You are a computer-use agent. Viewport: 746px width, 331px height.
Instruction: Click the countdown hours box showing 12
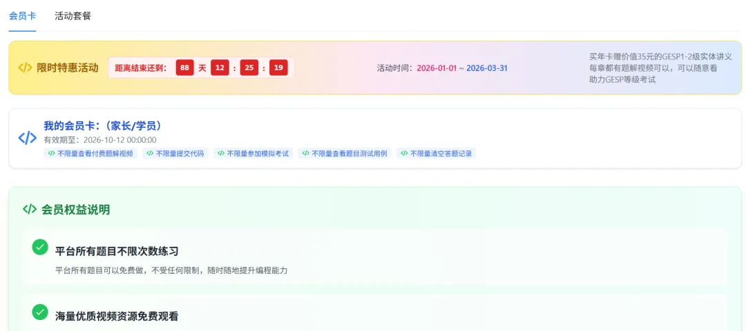[x=220, y=68]
